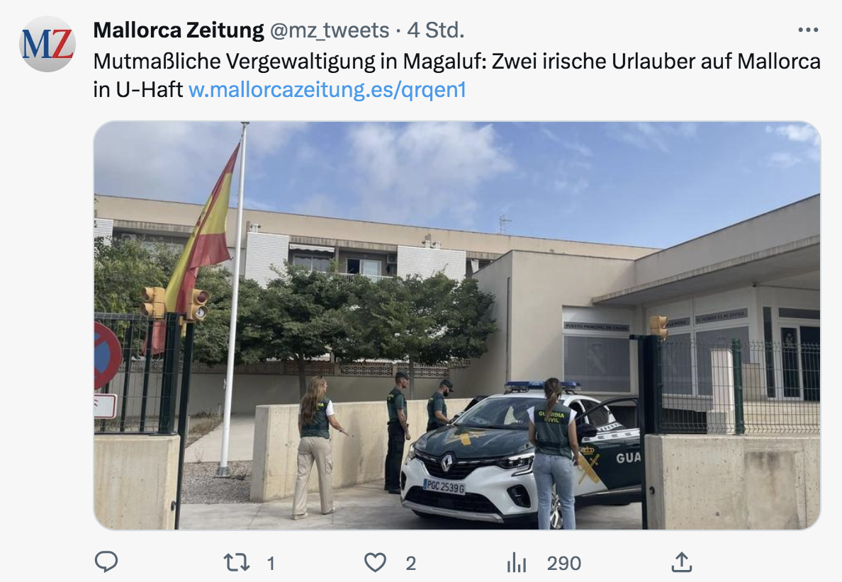This screenshot has height=582, width=842.
Task: Click the reply speech bubble icon
Action: point(106,562)
